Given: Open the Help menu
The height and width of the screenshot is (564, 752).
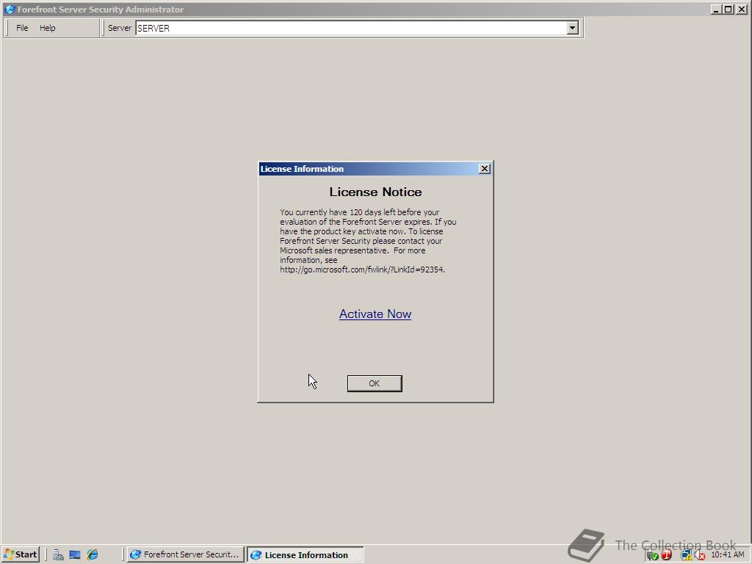Looking at the screenshot, I should tap(48, 28).
